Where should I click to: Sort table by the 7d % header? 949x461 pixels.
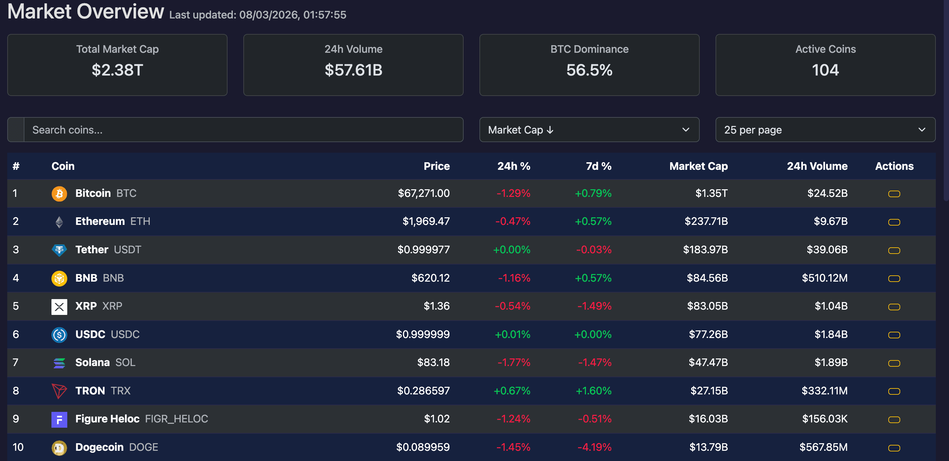coord(598,166)
